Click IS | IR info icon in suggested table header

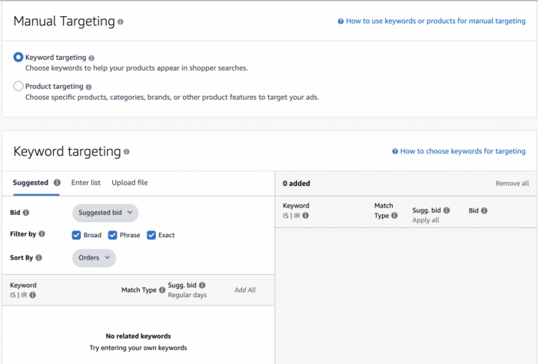click(32, 295)
